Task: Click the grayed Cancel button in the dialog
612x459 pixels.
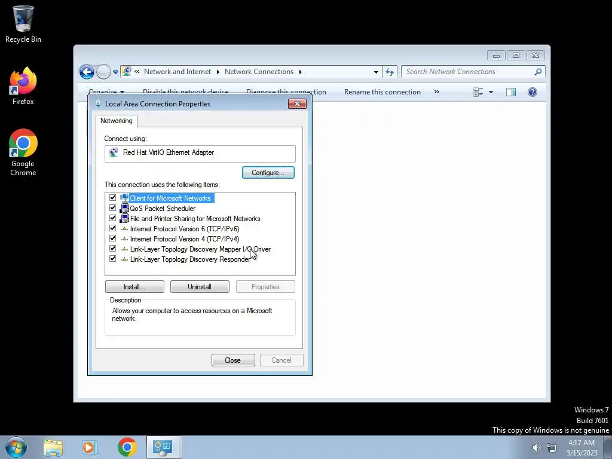Action: pos(281,360)
